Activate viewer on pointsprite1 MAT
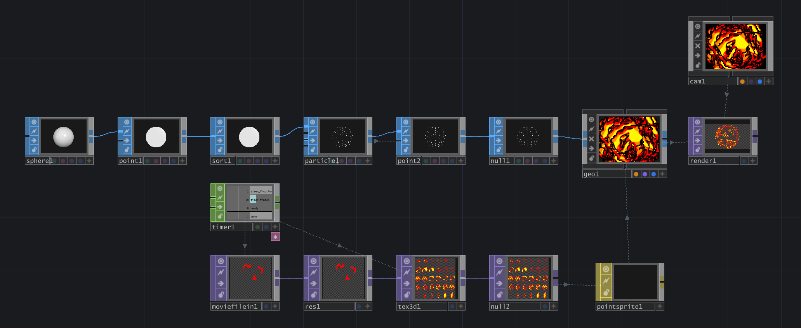801x328 pixels. [x=606, y=269]
